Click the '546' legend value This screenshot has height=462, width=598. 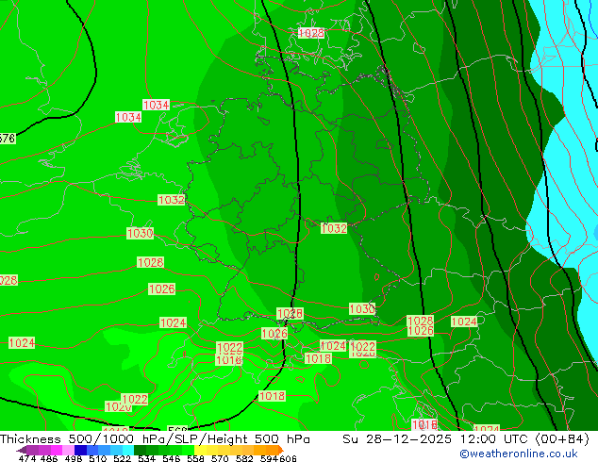click(172, 458)
